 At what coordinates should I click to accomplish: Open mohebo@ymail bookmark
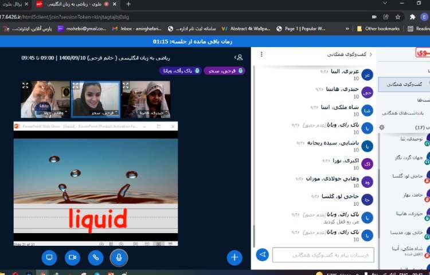point(82,29)
